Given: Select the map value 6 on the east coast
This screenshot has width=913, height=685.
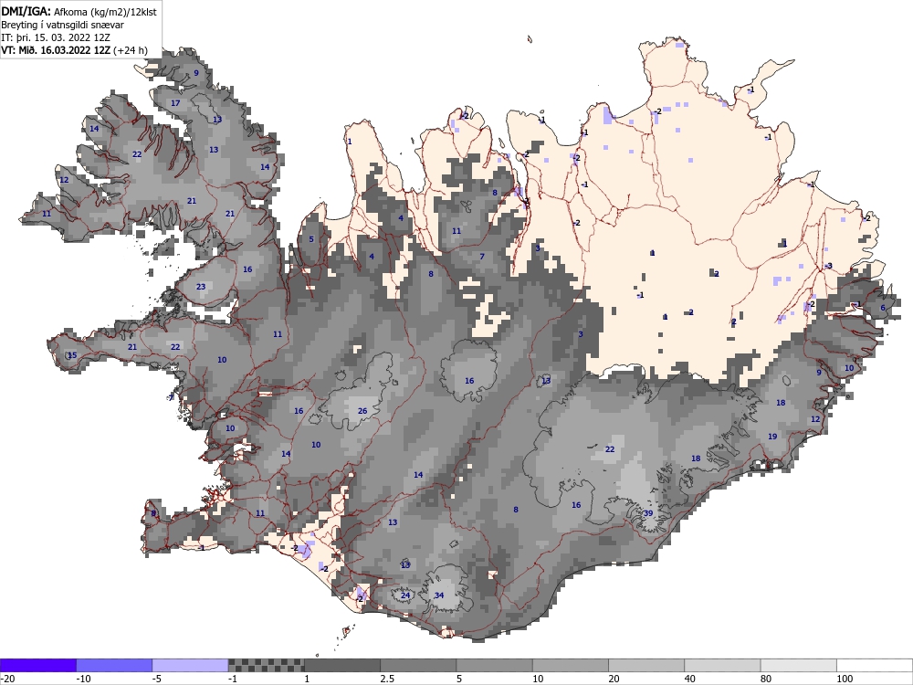Looking at the screenshot, I should tap(883, 308).
